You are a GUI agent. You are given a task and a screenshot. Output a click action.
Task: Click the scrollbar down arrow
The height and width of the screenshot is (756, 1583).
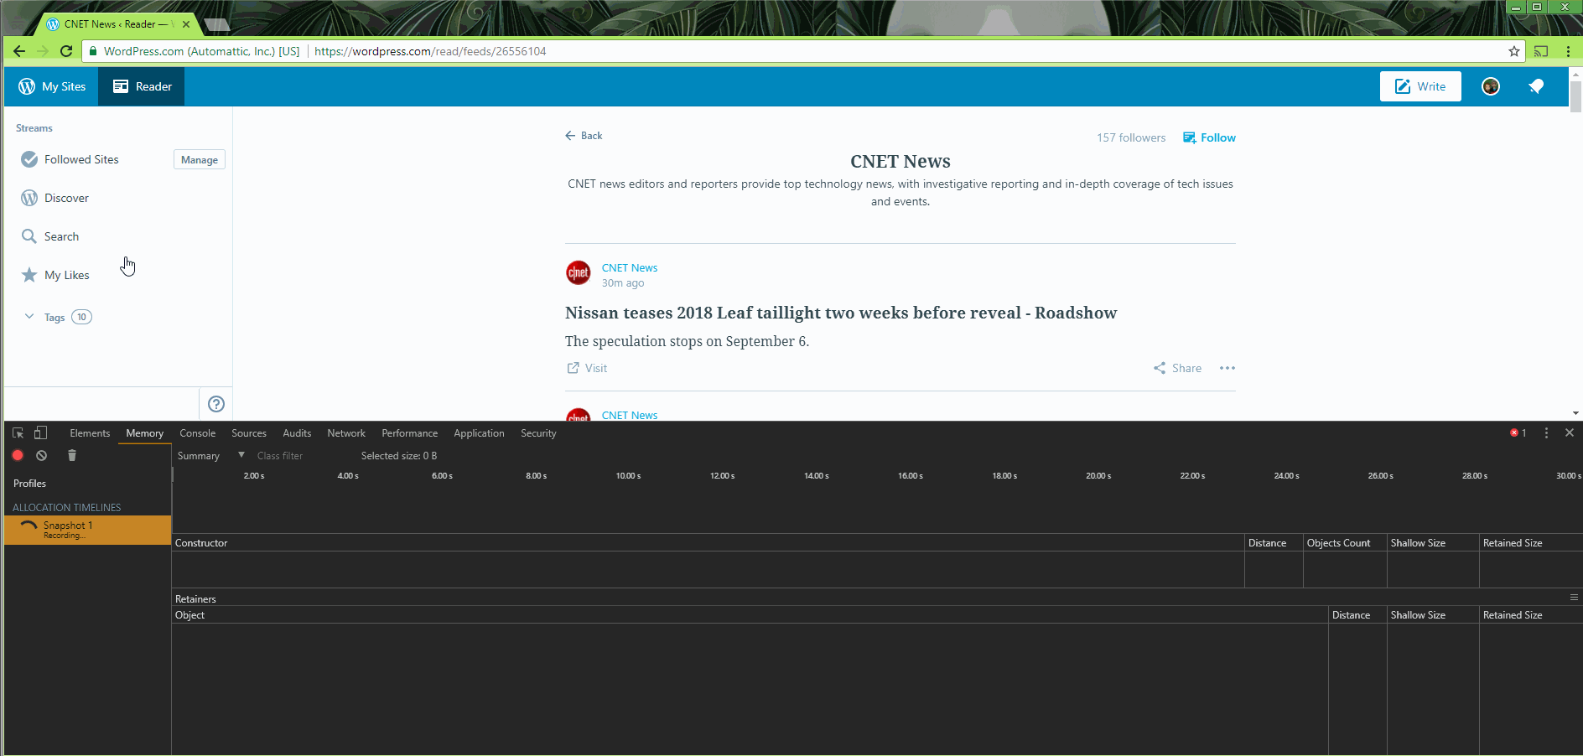click(x=1576, y=413)
